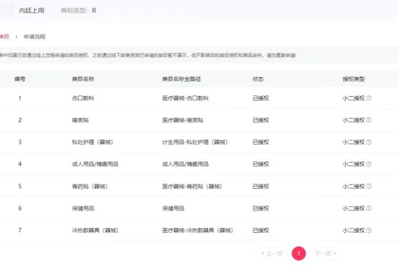This screenshot has height=272, width=398.
Task: Select 伤口敷料 category name
Action: point(83,98)
